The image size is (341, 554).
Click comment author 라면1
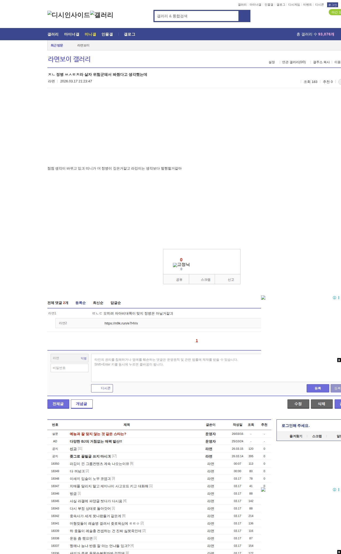(x=52, y=313)
